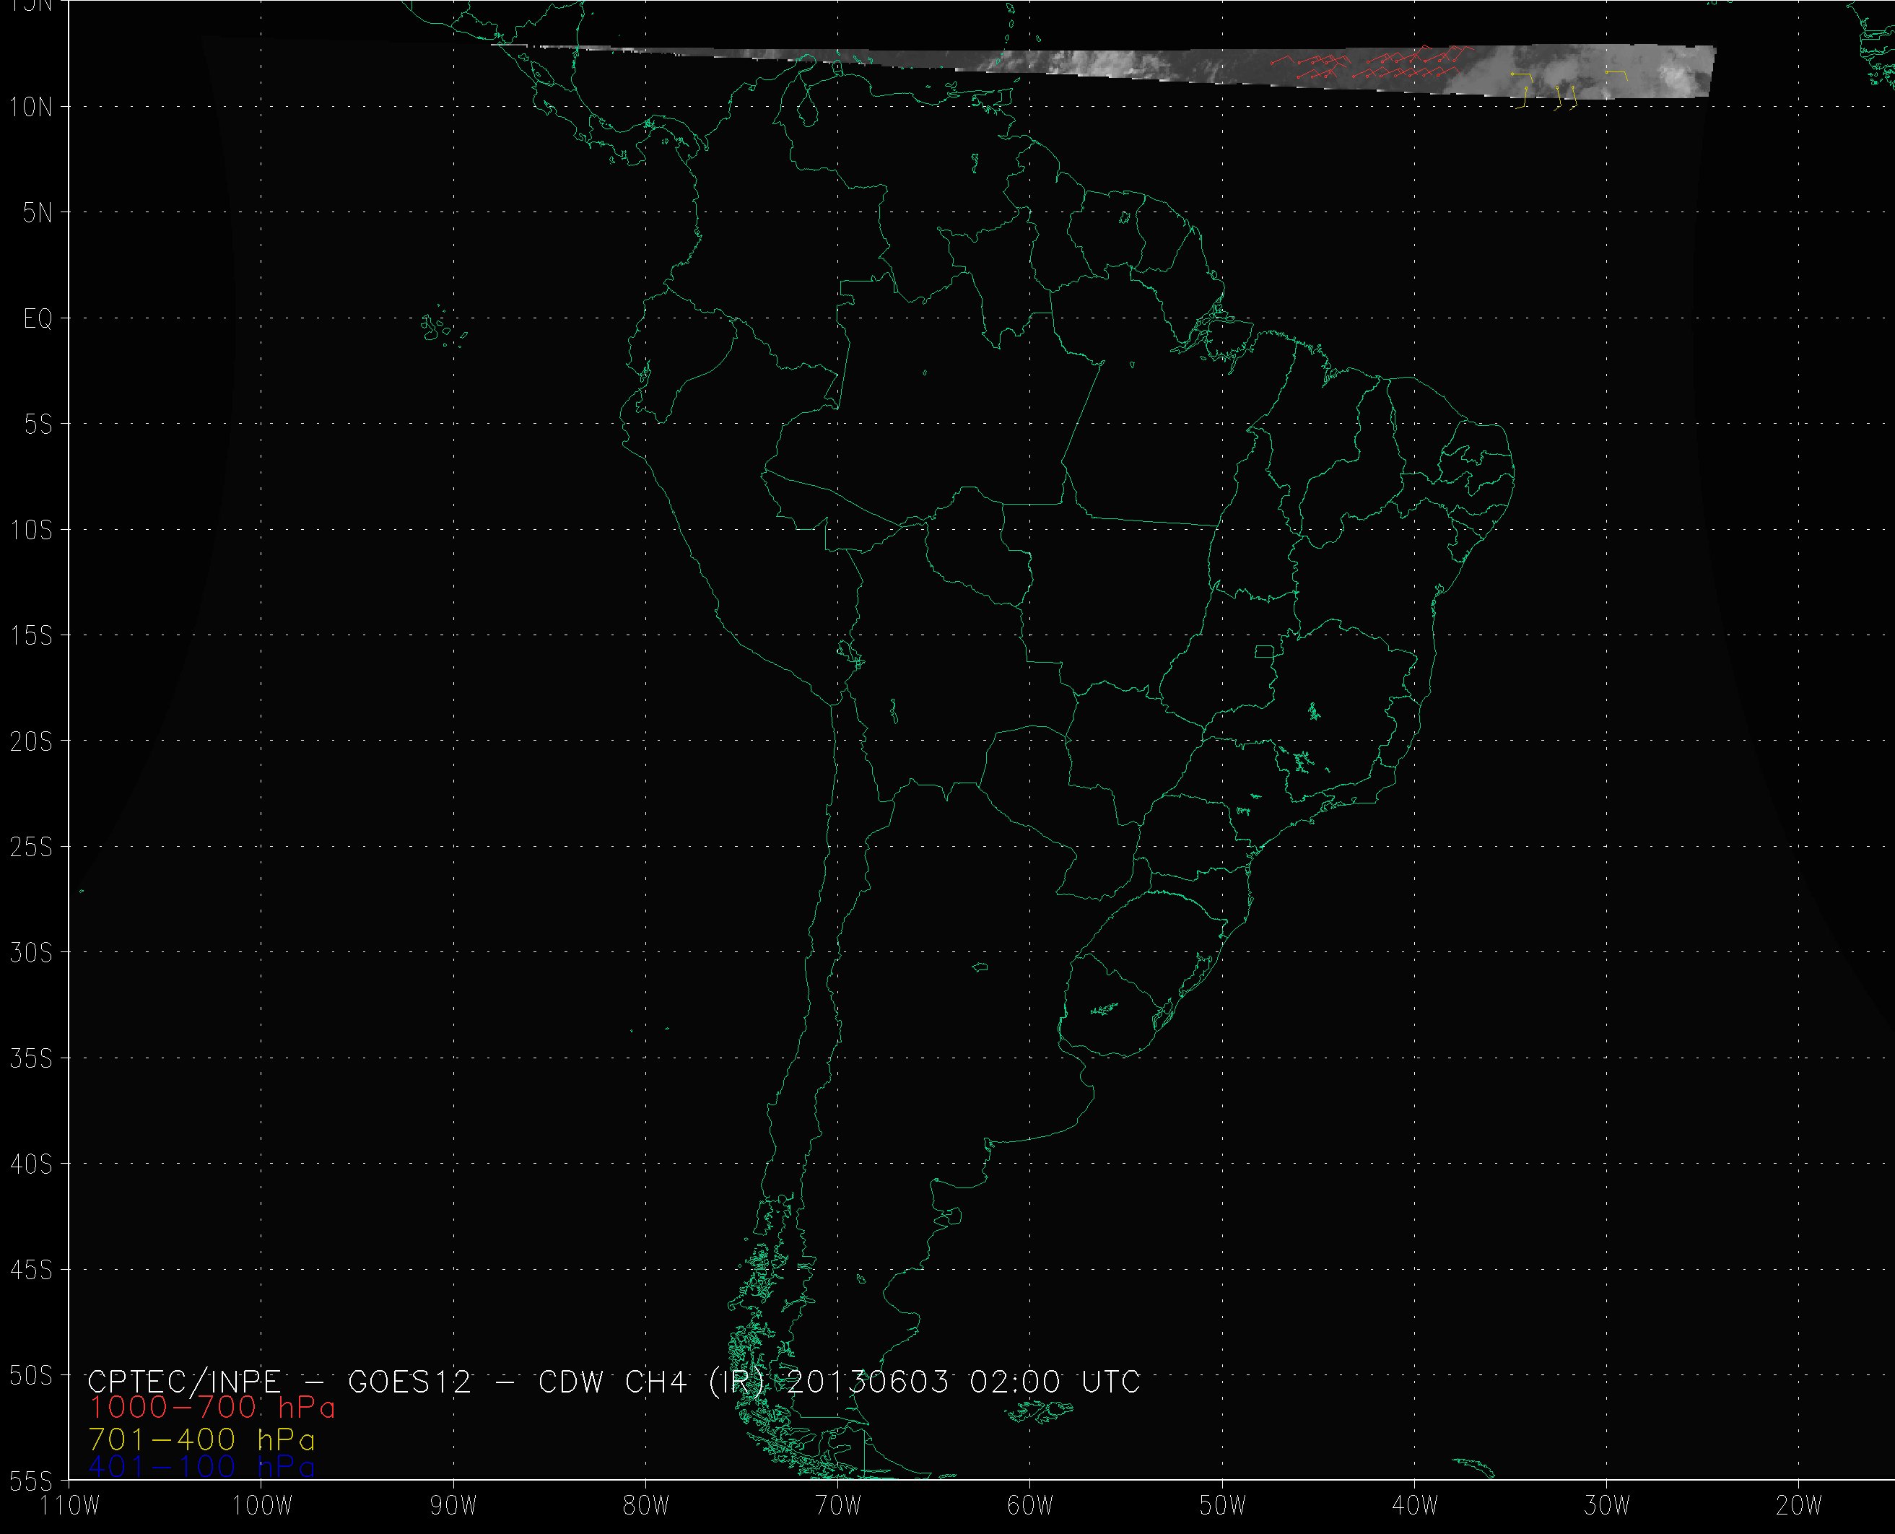Click the '5S' latitude label

tap(38, 425)
